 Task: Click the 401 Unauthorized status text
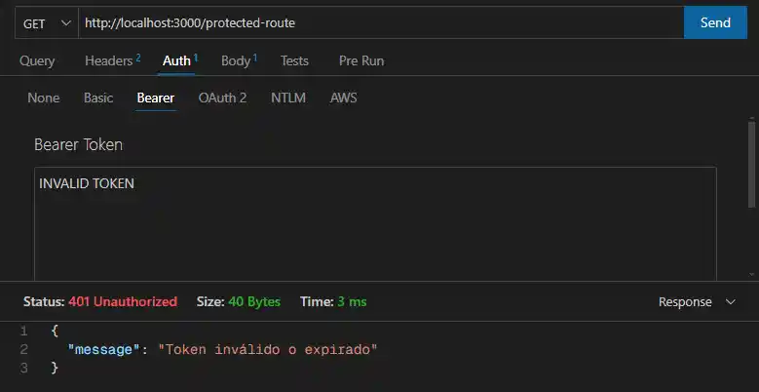(123, 302)
